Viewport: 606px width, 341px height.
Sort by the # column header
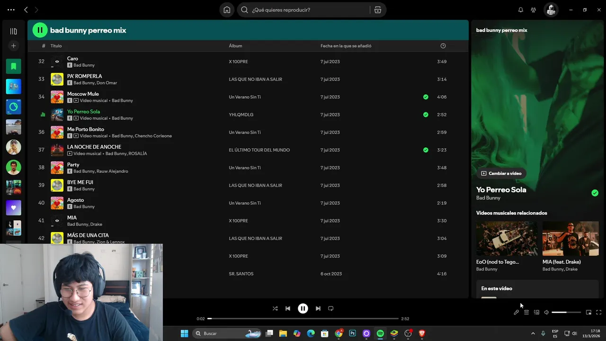click(x=44, y=46)
